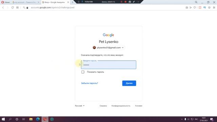This screenshot has height=122, width=217.
Task: Switch the РУС keyboard language
Action: click(196, 119)
